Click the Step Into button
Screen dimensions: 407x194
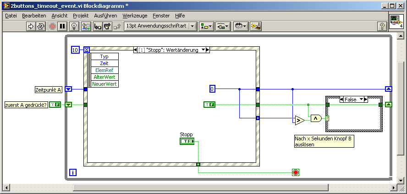click(x=98, y=26)
